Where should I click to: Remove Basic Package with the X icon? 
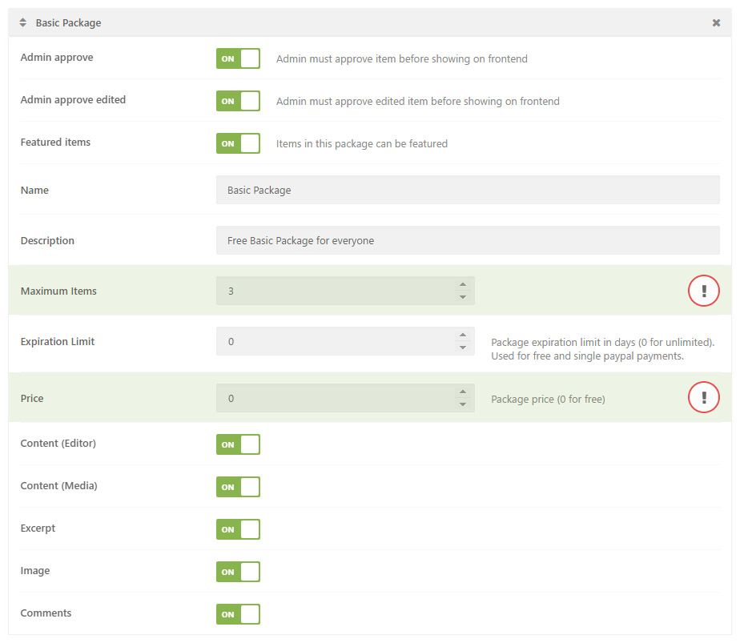(716, 22)
